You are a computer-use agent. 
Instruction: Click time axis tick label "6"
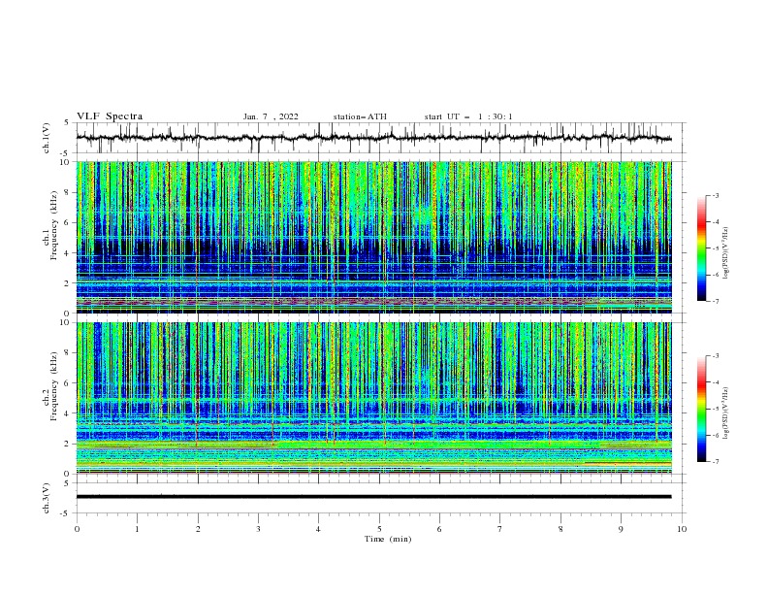click(x=439, y=529)
